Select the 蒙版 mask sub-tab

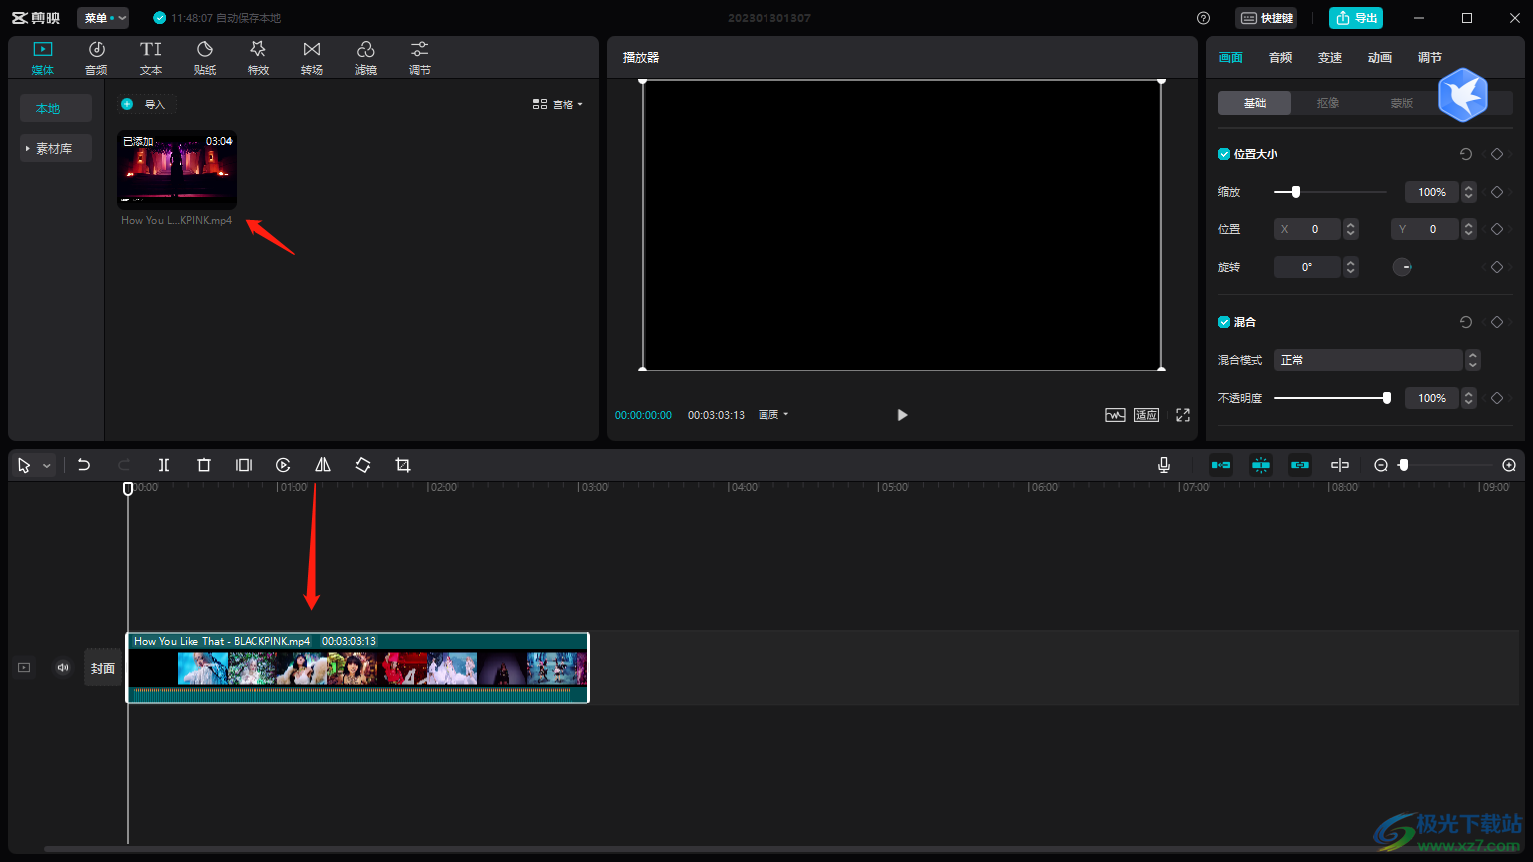coord(1402,103)
